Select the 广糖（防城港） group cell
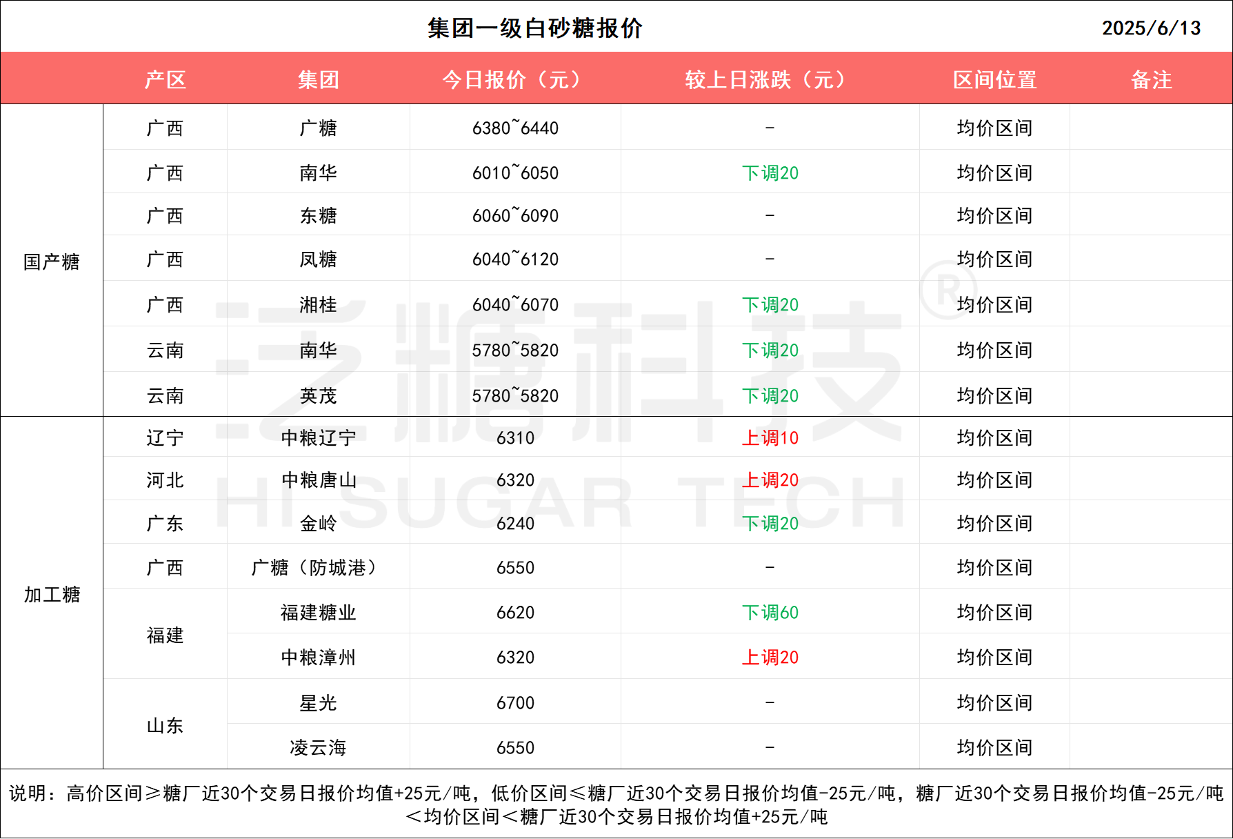The image size is (1233, 839). click(x=319, y=568)
